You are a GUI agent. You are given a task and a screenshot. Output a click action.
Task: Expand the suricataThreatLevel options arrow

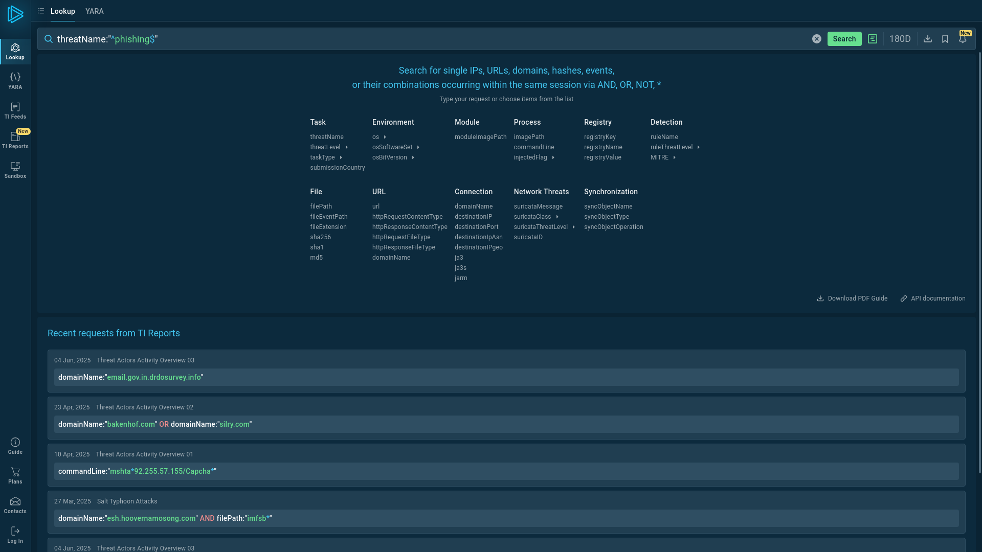574,227
